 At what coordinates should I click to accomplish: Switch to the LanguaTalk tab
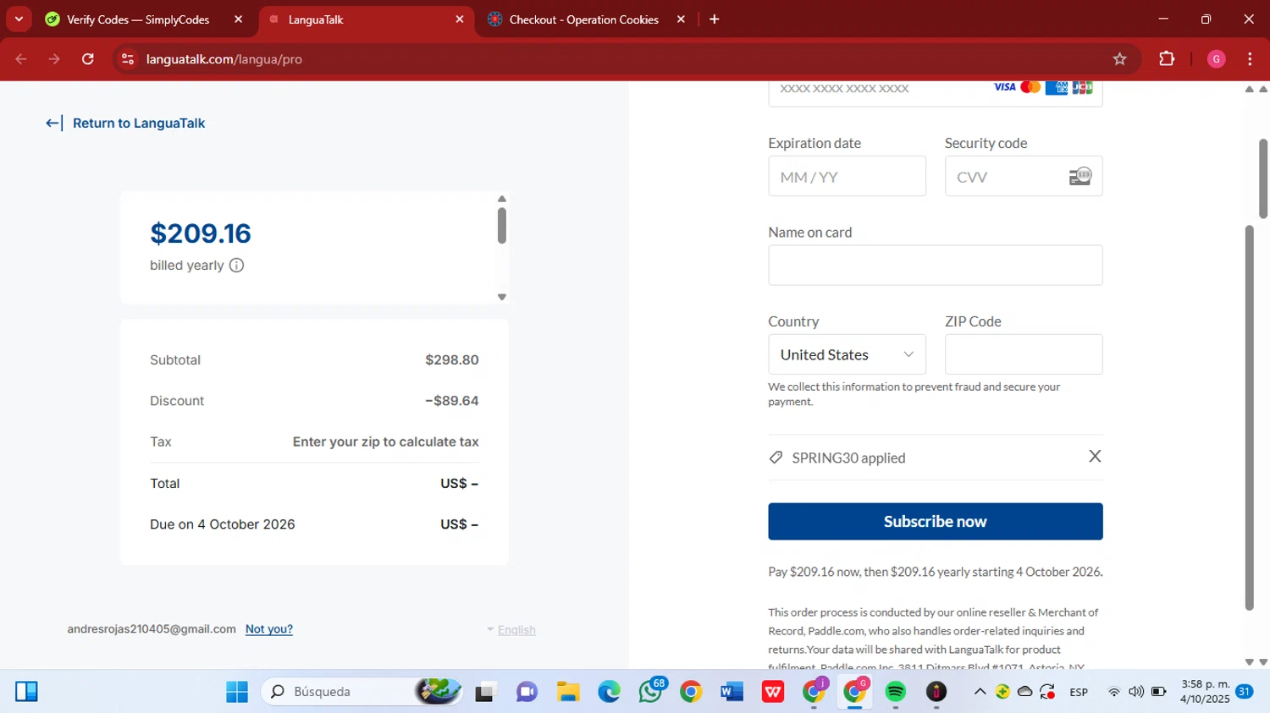coord(315,19)
